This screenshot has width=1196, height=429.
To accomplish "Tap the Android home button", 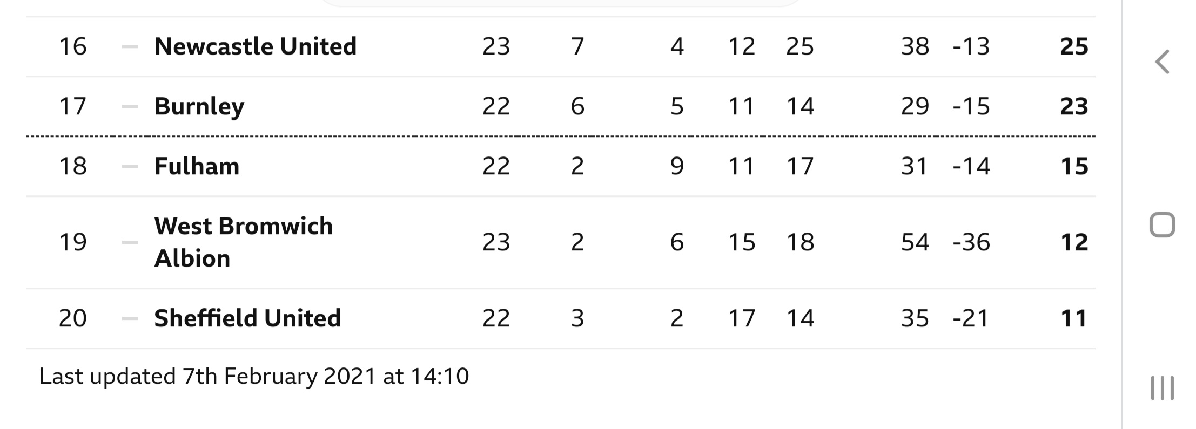I will click(x=1162, y=224).
